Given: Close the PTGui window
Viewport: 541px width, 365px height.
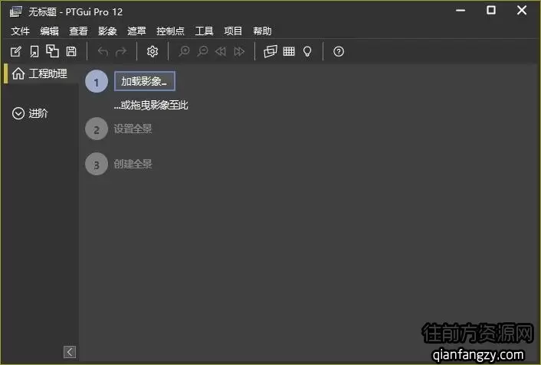Looking at the screenshot, I should pyautogui.click(x=522, y=11).
